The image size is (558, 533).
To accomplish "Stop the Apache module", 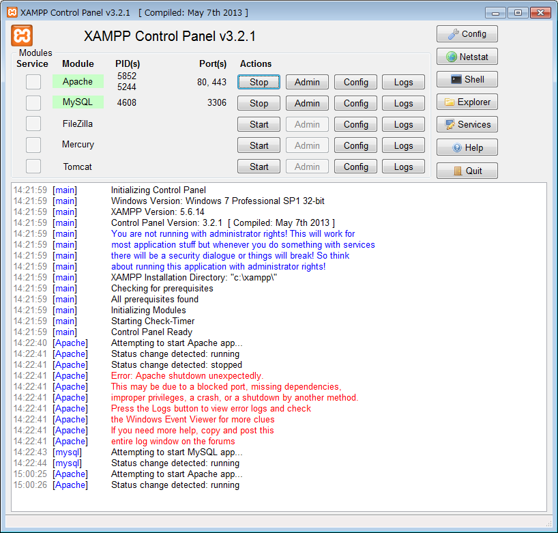I will [259, 82].
